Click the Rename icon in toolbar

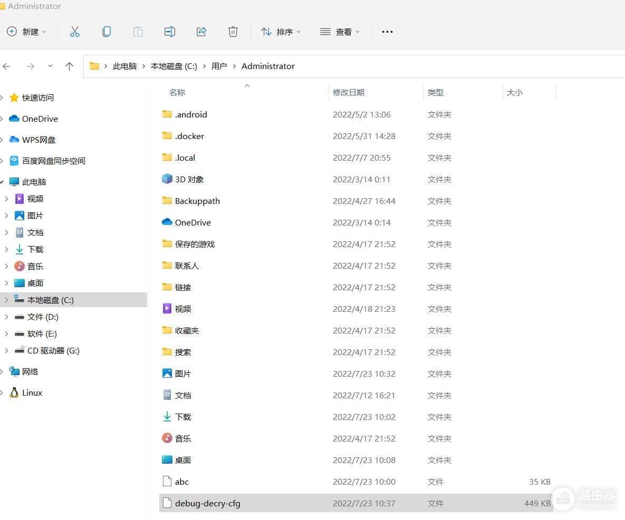(x=170, y=32)
